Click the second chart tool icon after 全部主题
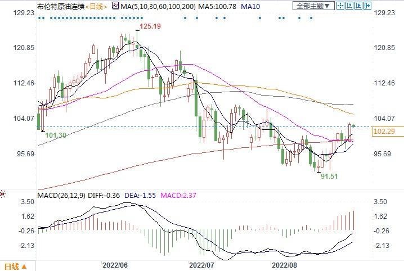 pos(349,6)
